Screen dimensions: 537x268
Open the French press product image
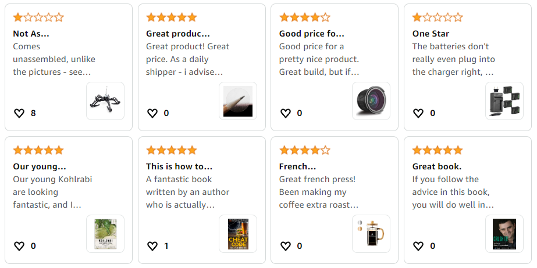click(x=371, y=234)
